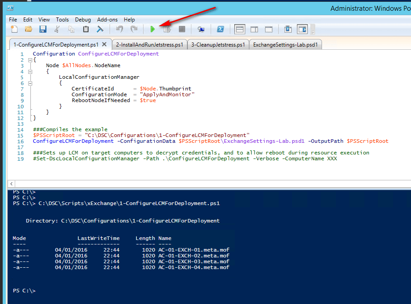Screen dimensions: 411x304
Task: Launch PowerShell.exe from the toolbar
Action: 220,30
